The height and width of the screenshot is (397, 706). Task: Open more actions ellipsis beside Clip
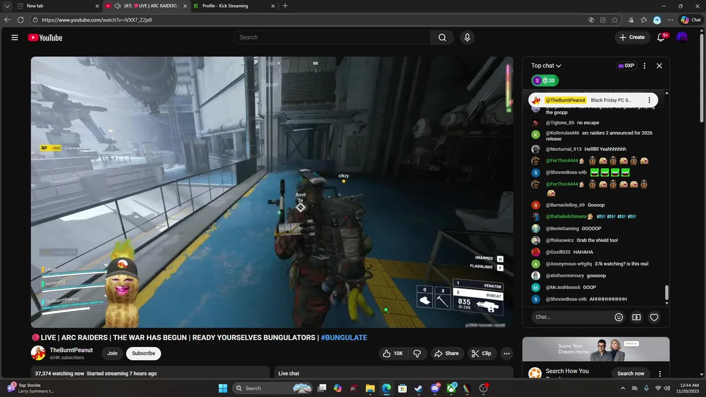[x=506, y=353]
